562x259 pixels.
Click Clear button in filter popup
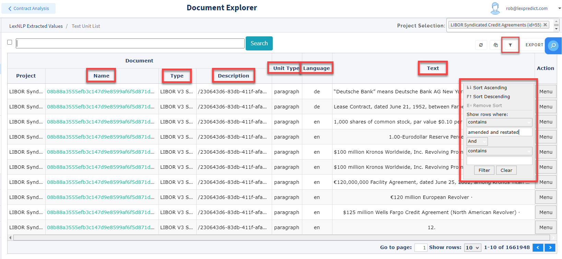click(x=506, y=170)
